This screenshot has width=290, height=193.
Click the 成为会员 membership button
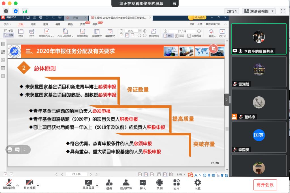[x=197, y=18]
